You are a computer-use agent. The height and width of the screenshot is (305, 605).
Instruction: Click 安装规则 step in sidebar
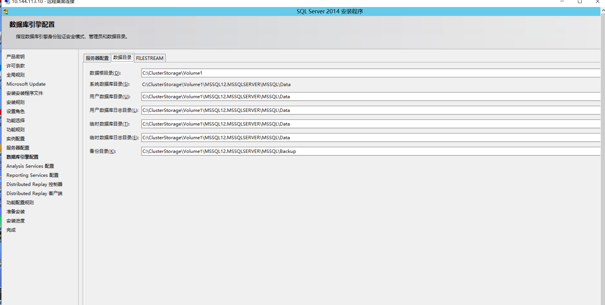point(16,102)
